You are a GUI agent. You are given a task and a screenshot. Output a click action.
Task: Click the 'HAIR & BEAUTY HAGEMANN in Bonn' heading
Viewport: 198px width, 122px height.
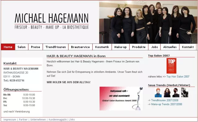76,56
